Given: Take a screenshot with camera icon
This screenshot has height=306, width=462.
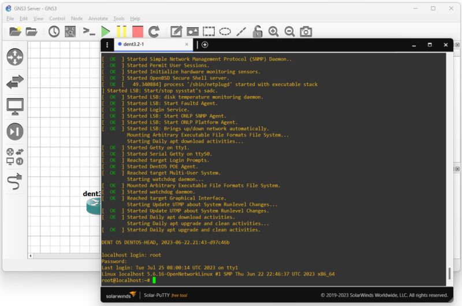Looking at the screenshot, I should 306,32.
